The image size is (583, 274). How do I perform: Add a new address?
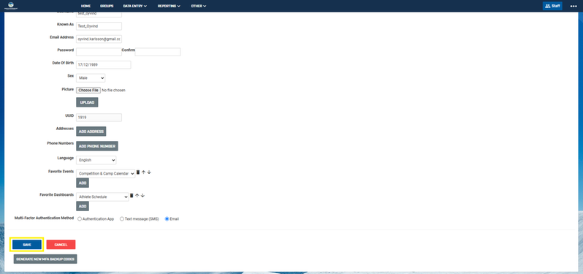coord(91,132)
